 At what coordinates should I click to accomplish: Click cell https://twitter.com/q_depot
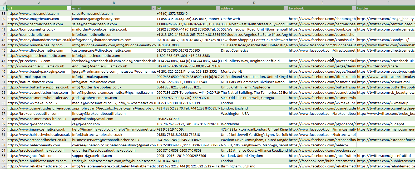point(386,124)
